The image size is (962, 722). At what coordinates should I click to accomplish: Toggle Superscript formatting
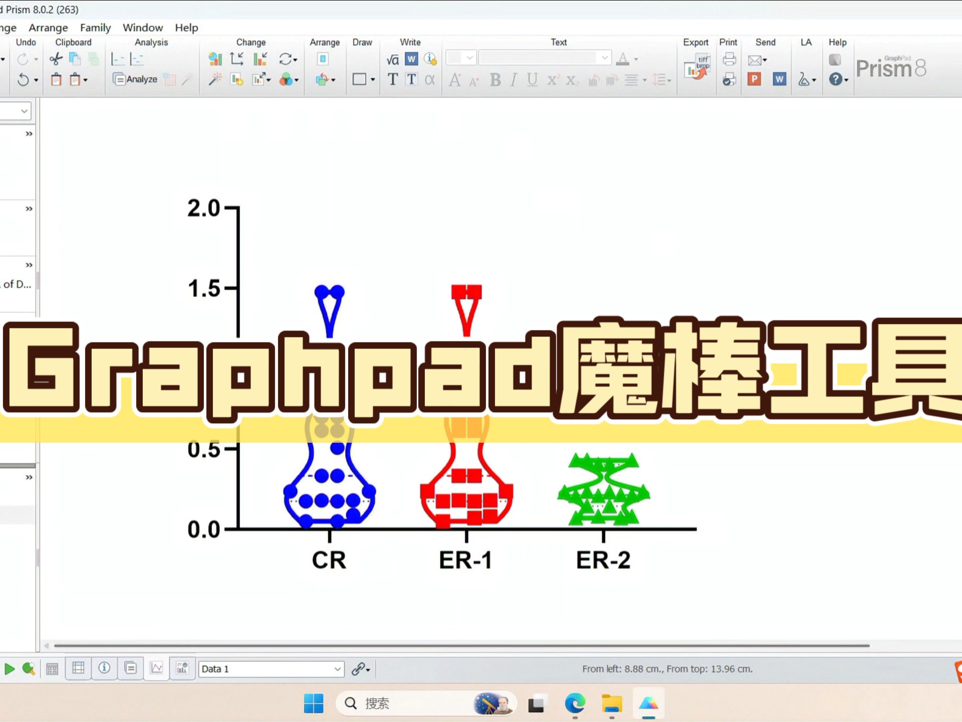pos(553,80)
